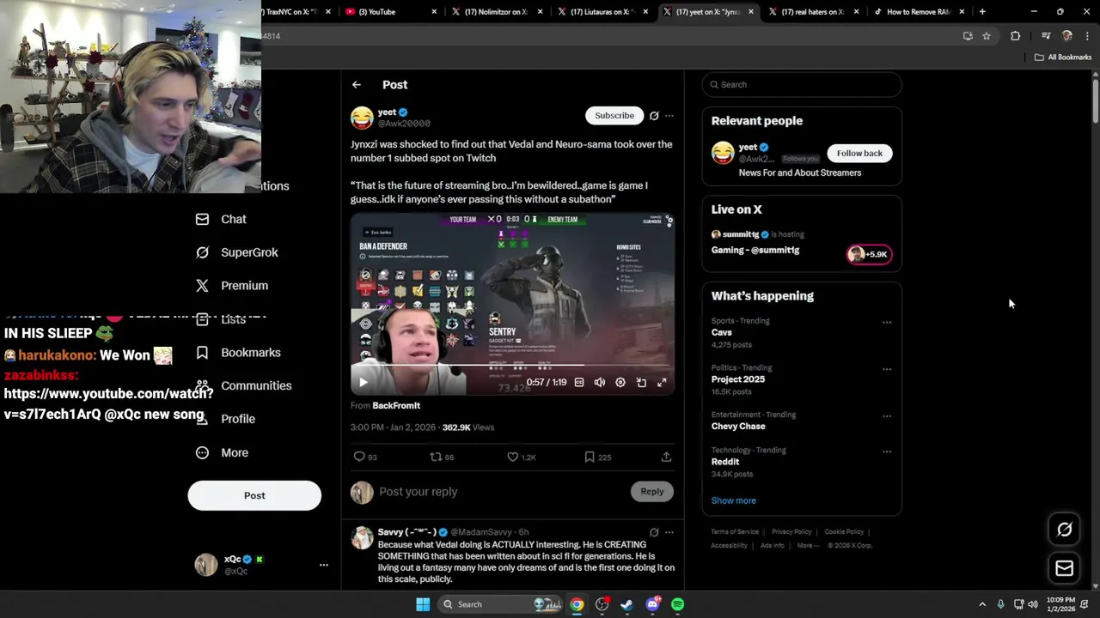Mute the video volume
The image size is (1100, 618).
coord(600,383)
